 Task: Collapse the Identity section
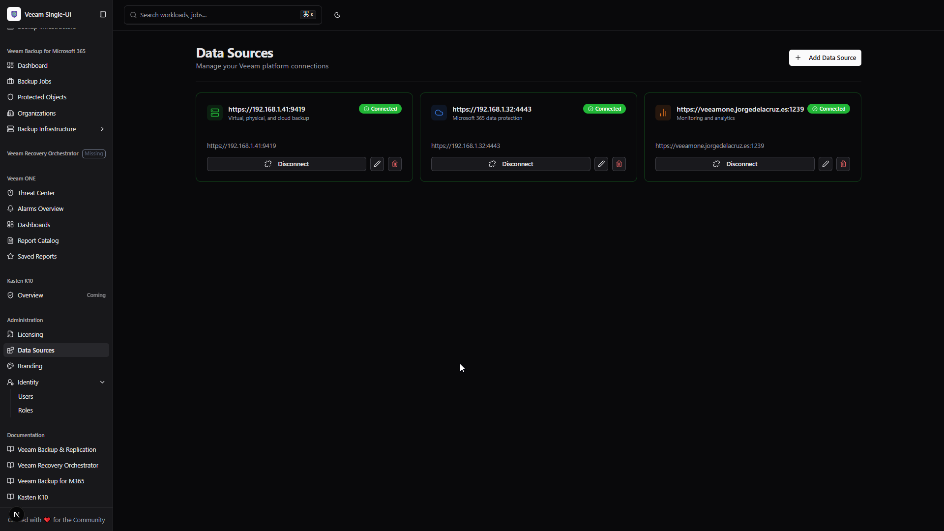102,382
